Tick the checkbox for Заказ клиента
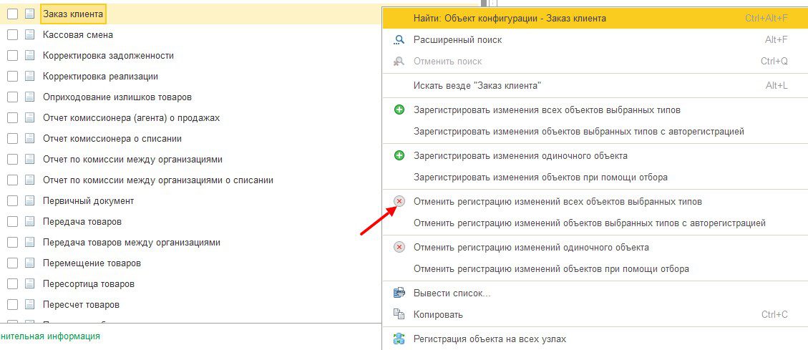 tap(12, 14)
